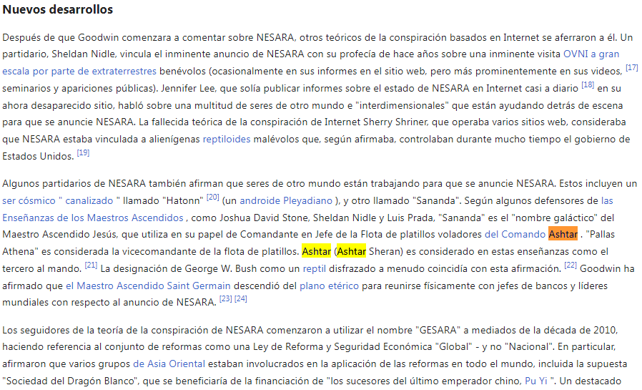Open citation reference [24]

coord(241,298)
